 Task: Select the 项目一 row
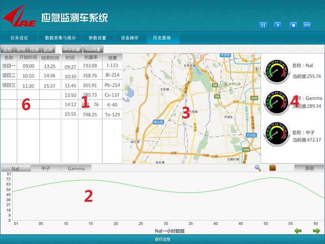click(x=31, y=66)
